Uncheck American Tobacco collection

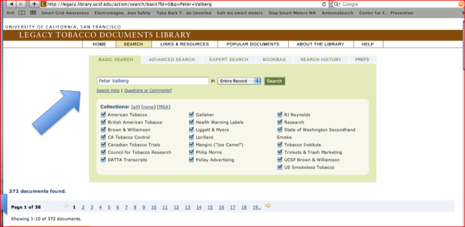coord(103,114)
